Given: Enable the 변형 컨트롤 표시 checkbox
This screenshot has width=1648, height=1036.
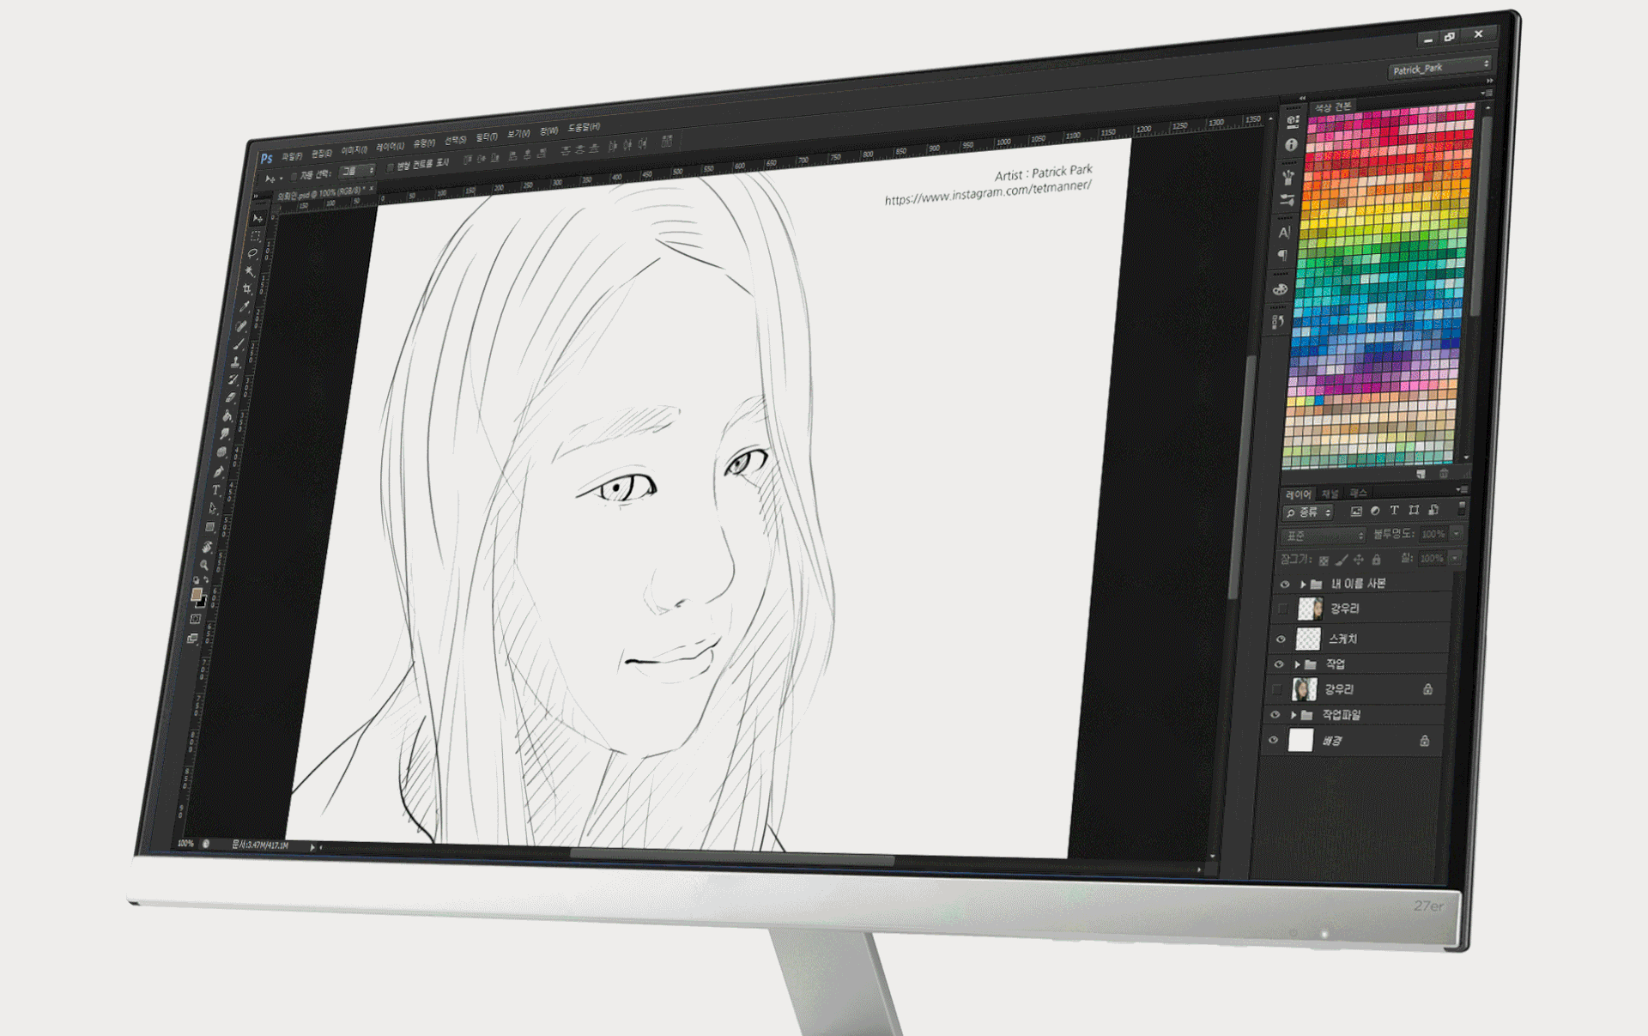Looking at the screenshot, I should [390, 167].
